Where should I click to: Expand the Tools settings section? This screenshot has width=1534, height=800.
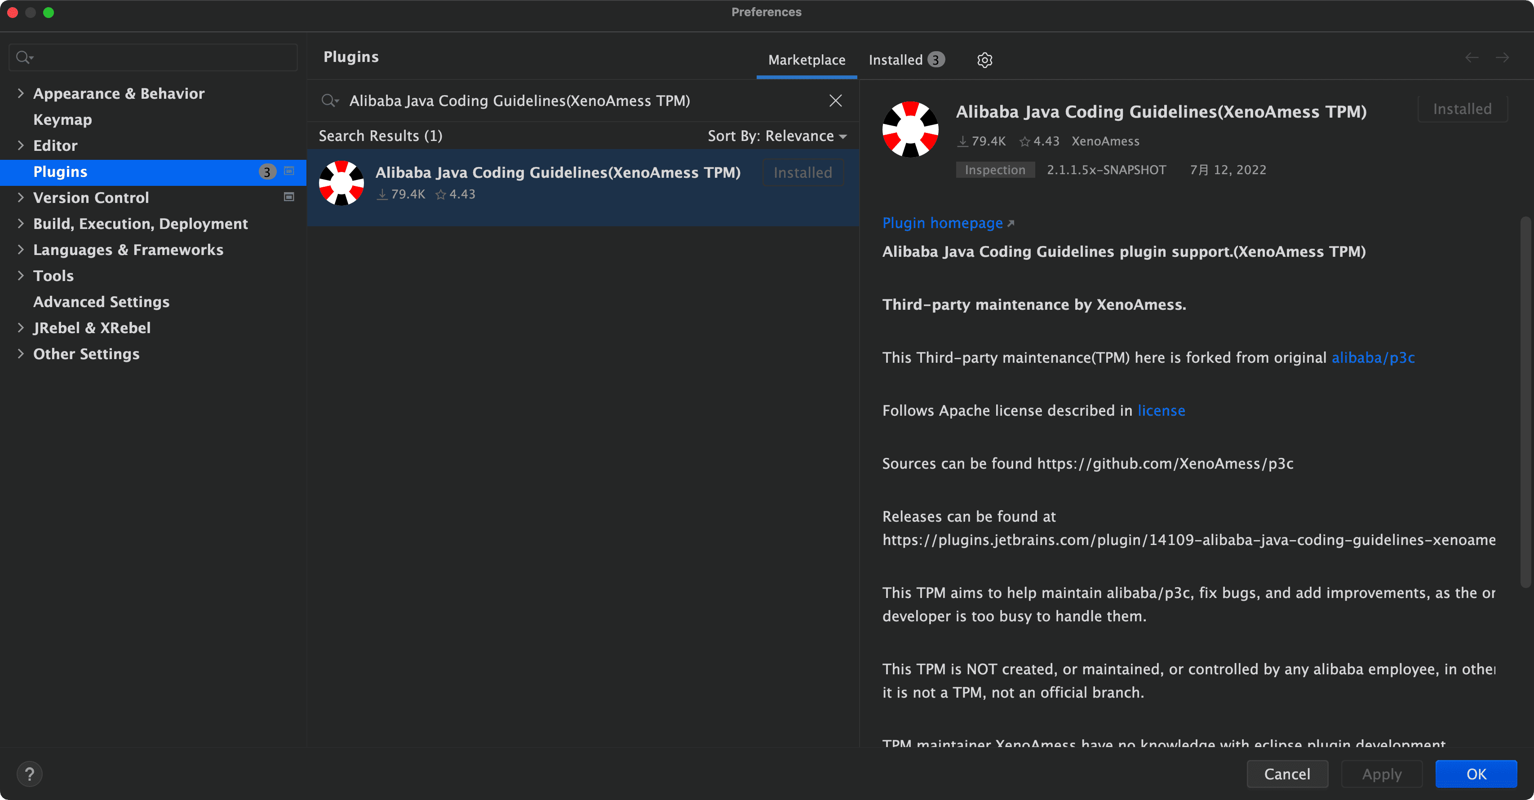click(x=21, y=275)
